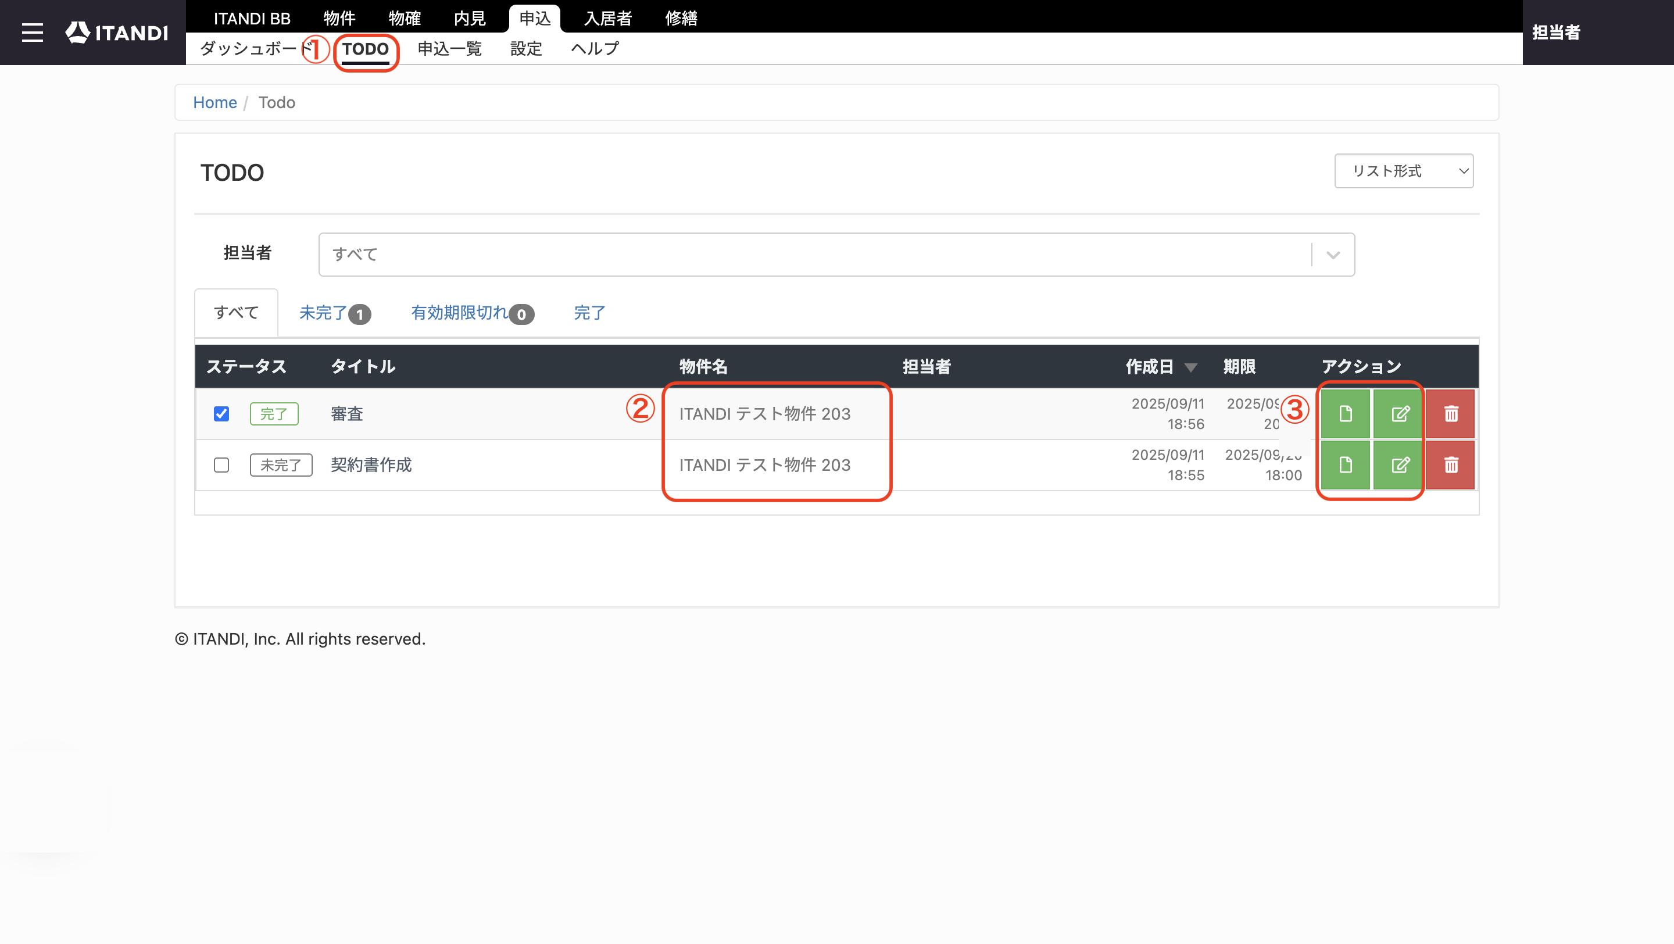This screenshot has height=944, width=1674.
Task: Uncheck the 審査 completed checkbox
Action: click(221, 414)
